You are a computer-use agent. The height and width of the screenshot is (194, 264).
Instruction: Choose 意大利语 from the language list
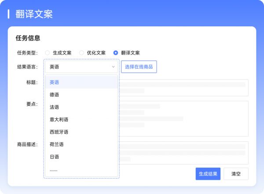click(x=81, y=119)
